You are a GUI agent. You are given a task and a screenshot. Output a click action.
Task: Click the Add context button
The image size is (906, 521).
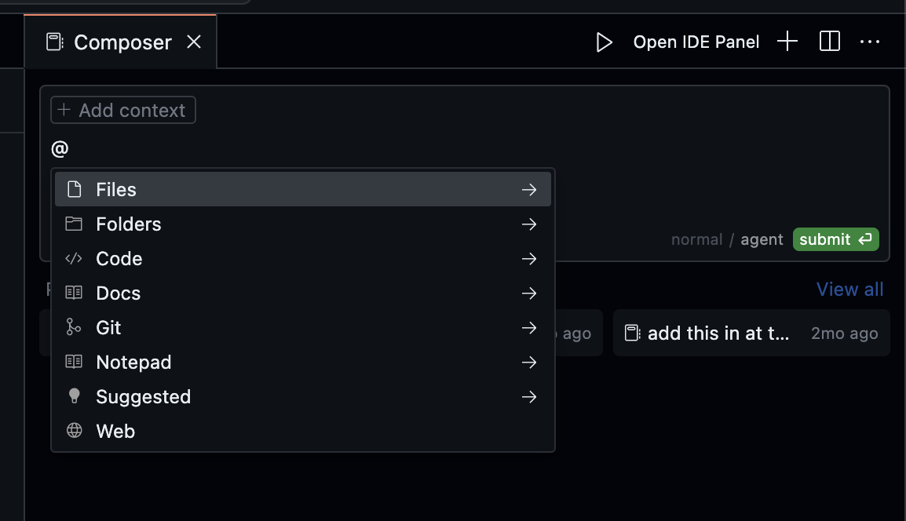click(122, 110)
